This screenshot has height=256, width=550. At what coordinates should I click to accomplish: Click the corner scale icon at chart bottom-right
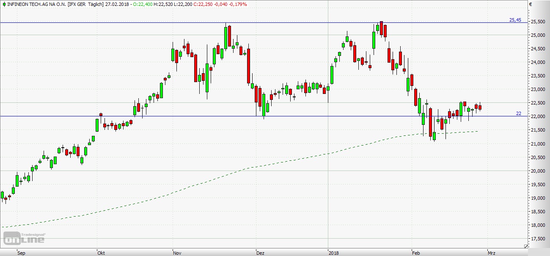[526, 246]
